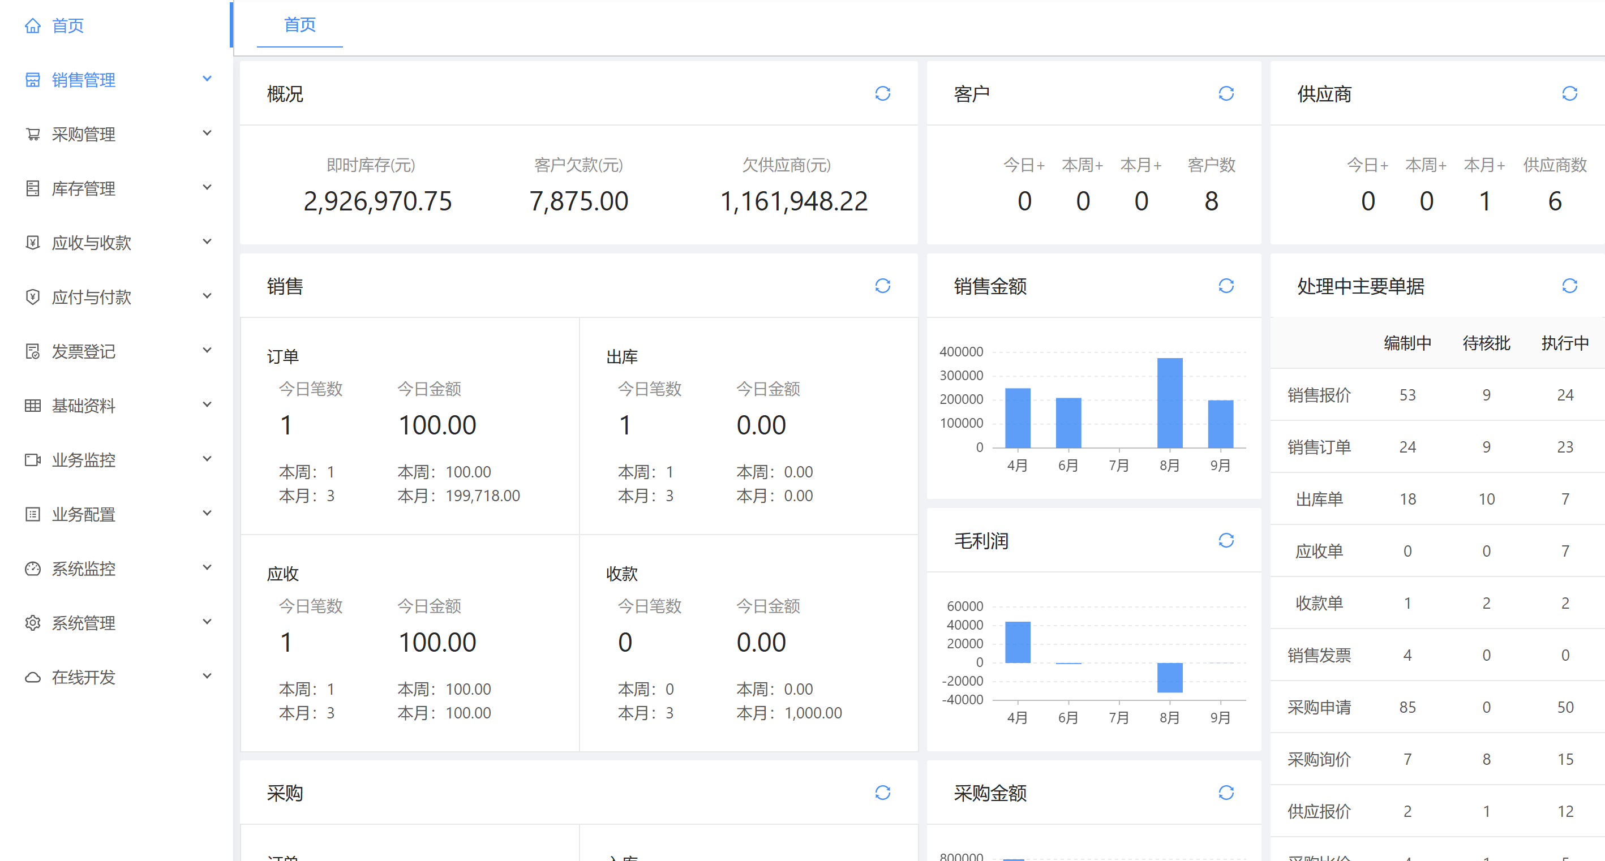This screenshot has width=1605, height=861.
Task: Refresh the 毛利润 chart card
Action: 1226,540
